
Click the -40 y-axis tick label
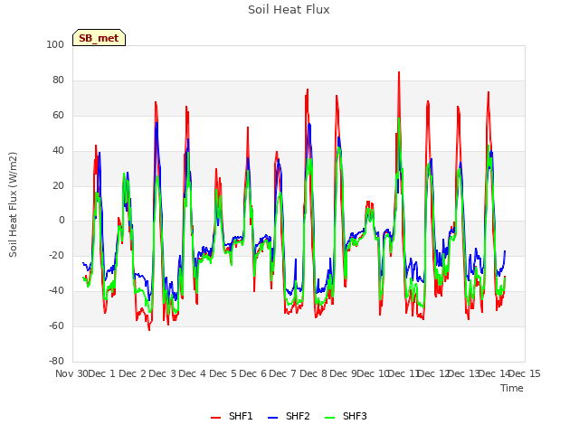(x=56, y=291)
